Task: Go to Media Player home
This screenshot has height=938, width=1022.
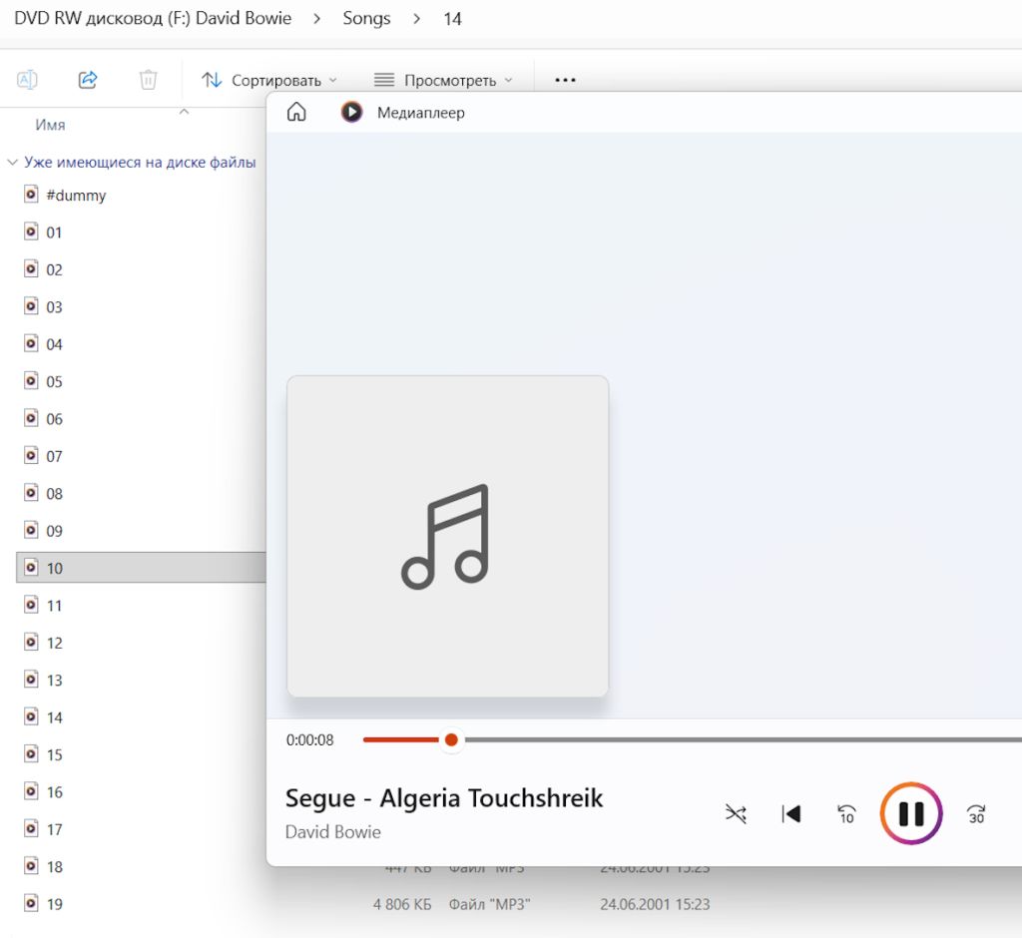Action: (x=296, y=112)
